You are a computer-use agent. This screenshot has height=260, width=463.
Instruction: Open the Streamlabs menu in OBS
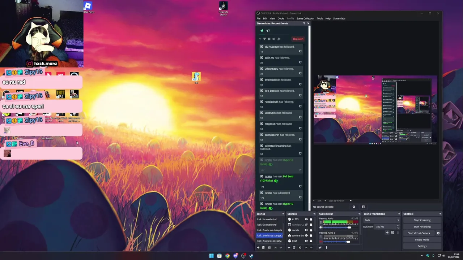339,18
